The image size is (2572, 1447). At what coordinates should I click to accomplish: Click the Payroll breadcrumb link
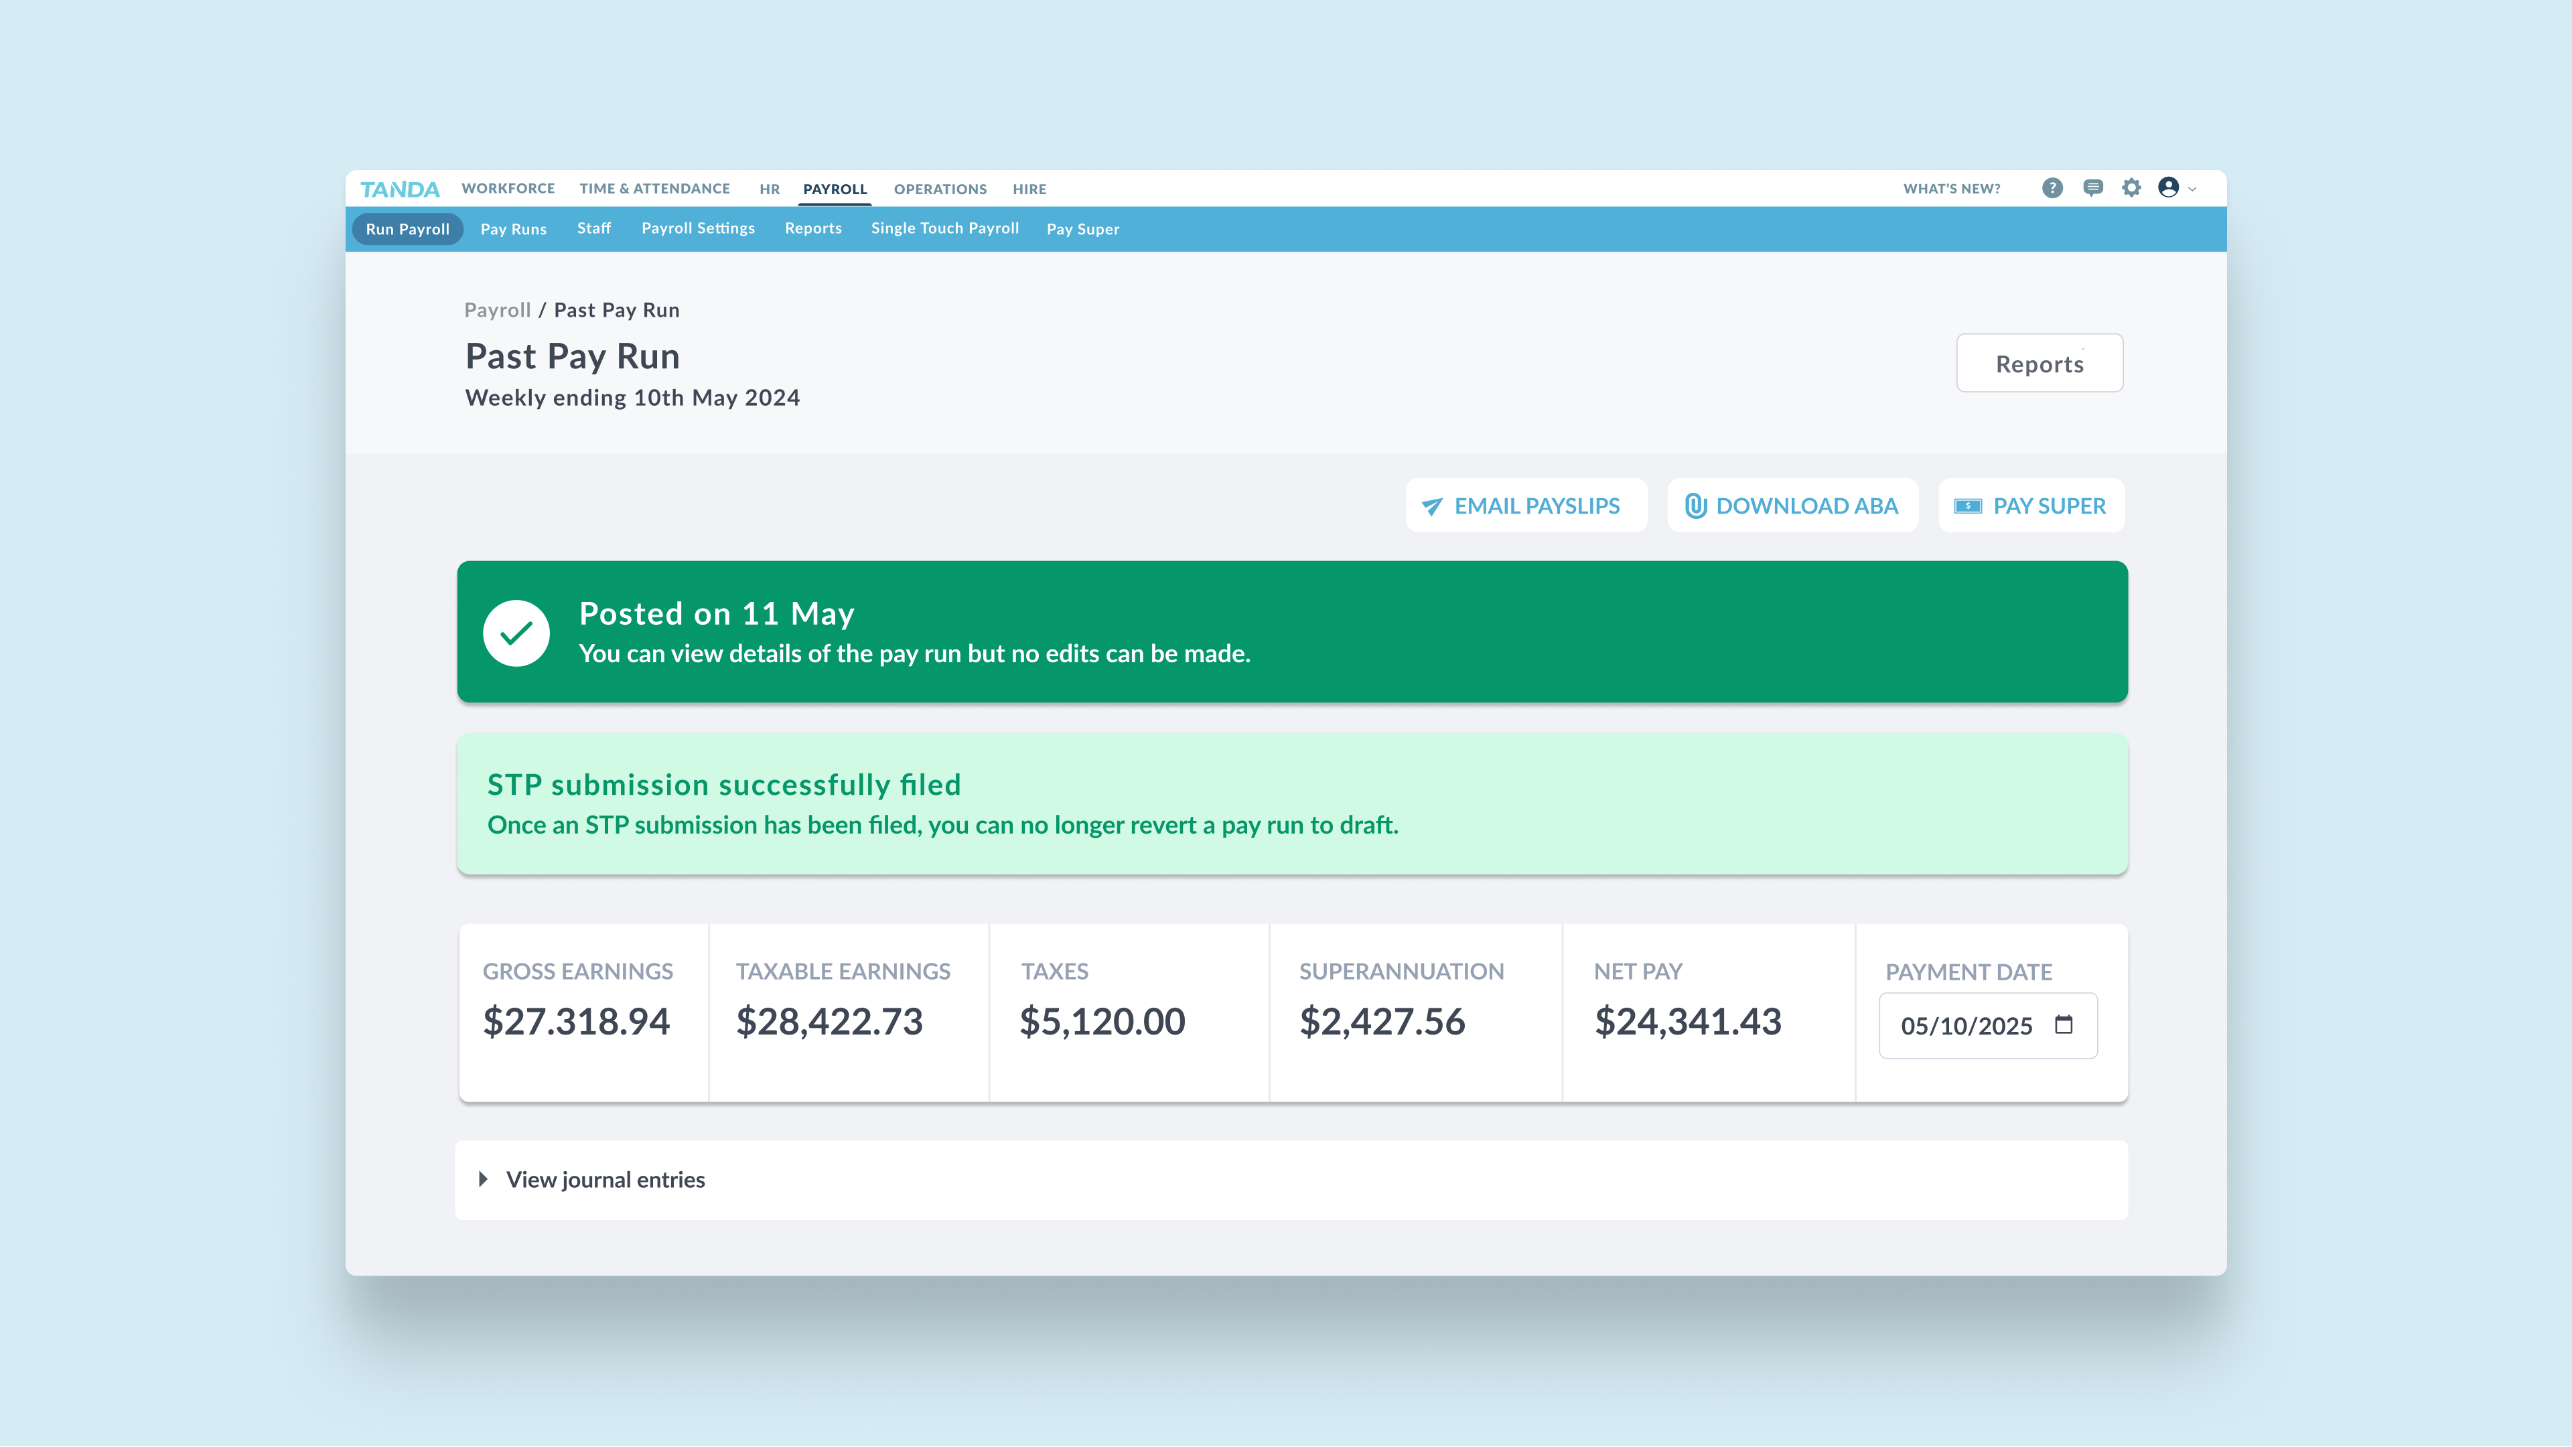click(x=497, y=310)
